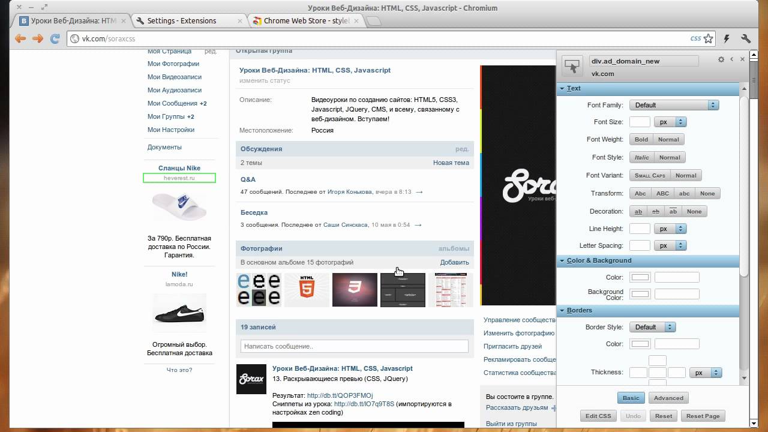Click the Reset button
768x432 pixels.
point(664,416)
